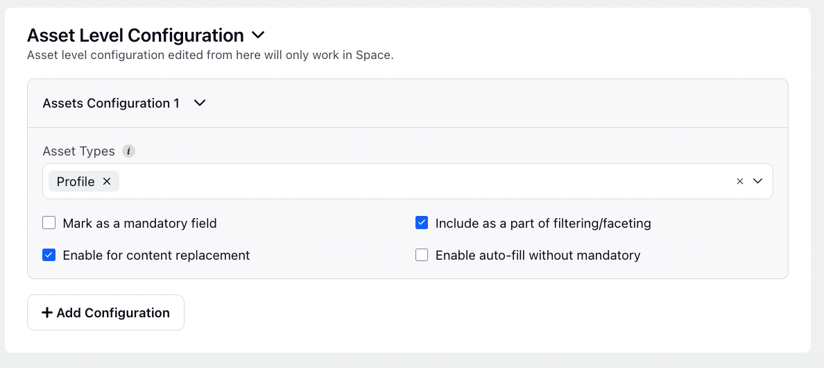824x368 pixels.
Task: Remove the Profile chip using its x icon
Action: (107, 181)
